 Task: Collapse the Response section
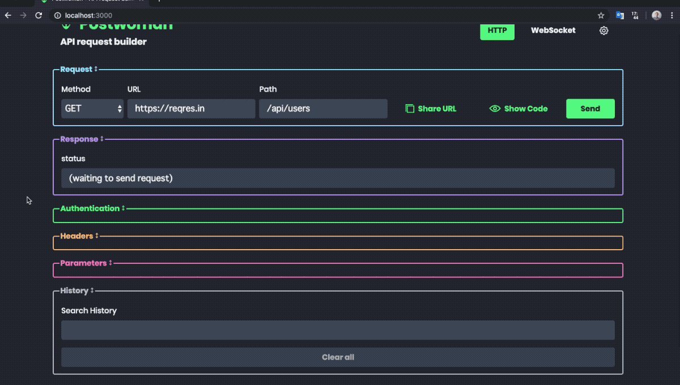coord(82,139)
